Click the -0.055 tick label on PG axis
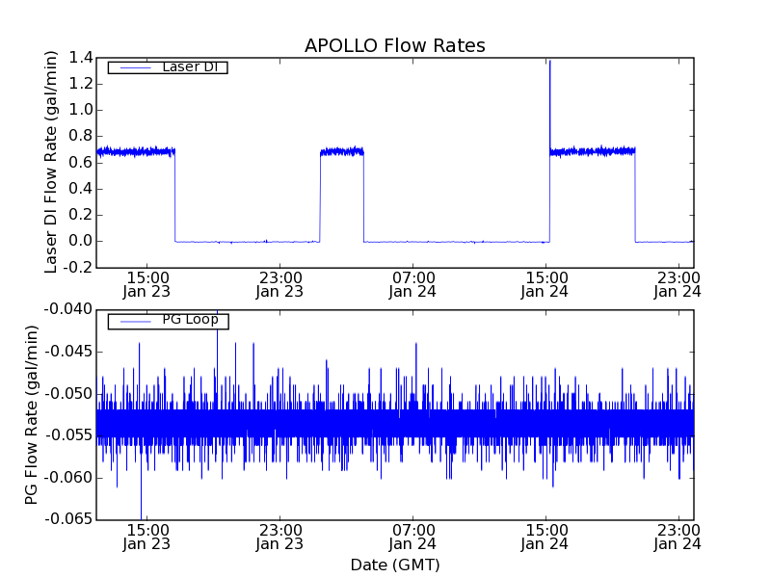771x578 pixels. (68, 435)
